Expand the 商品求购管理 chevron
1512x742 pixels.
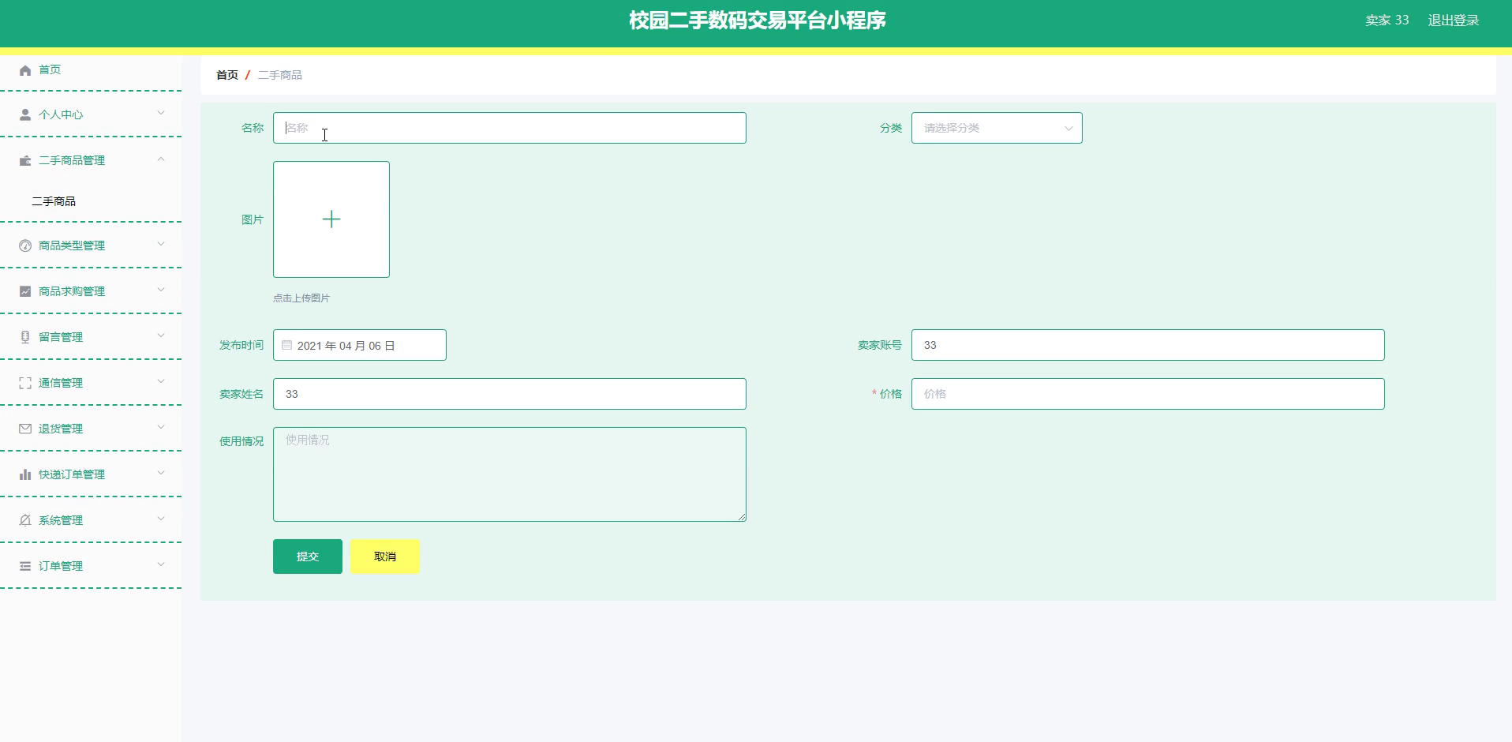(x=161, y=290)
